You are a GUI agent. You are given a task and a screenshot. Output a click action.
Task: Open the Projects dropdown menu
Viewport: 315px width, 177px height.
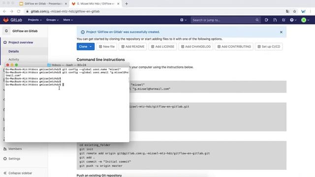coord(35,20)
